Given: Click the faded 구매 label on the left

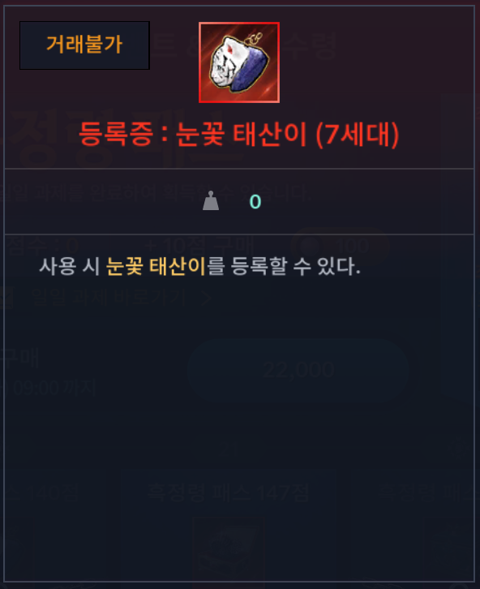Looking at the screenshot, I should click(x=19, y=359).
